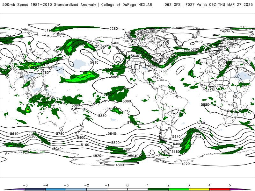255x191 pixels.
Task: Click the "F027 Valid: 09Z THU MAR 27 2025" text
Action: point(219,5)
